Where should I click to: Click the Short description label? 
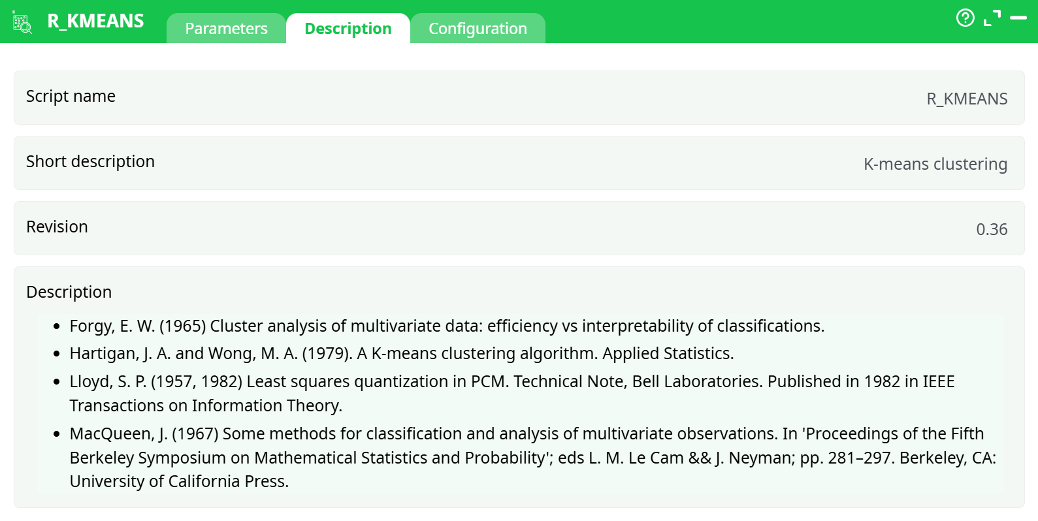pyautogui.click(x=90, y=162)
